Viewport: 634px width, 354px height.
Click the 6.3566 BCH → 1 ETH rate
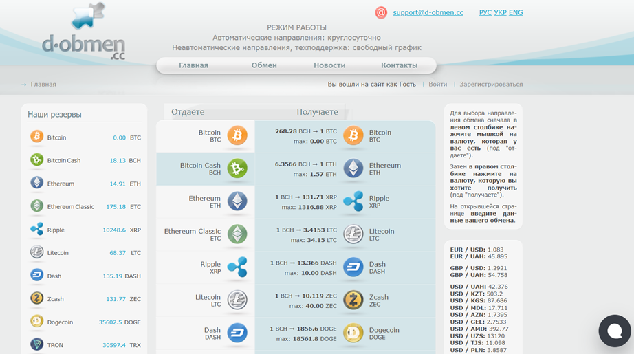(306, 164)
